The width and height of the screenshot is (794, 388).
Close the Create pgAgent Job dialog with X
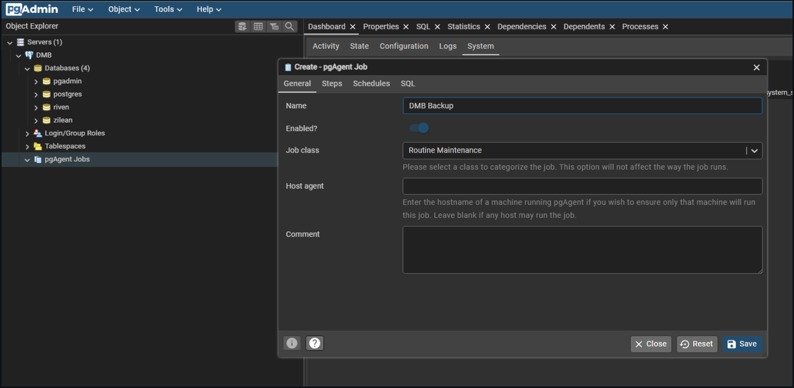click(757, 67)
